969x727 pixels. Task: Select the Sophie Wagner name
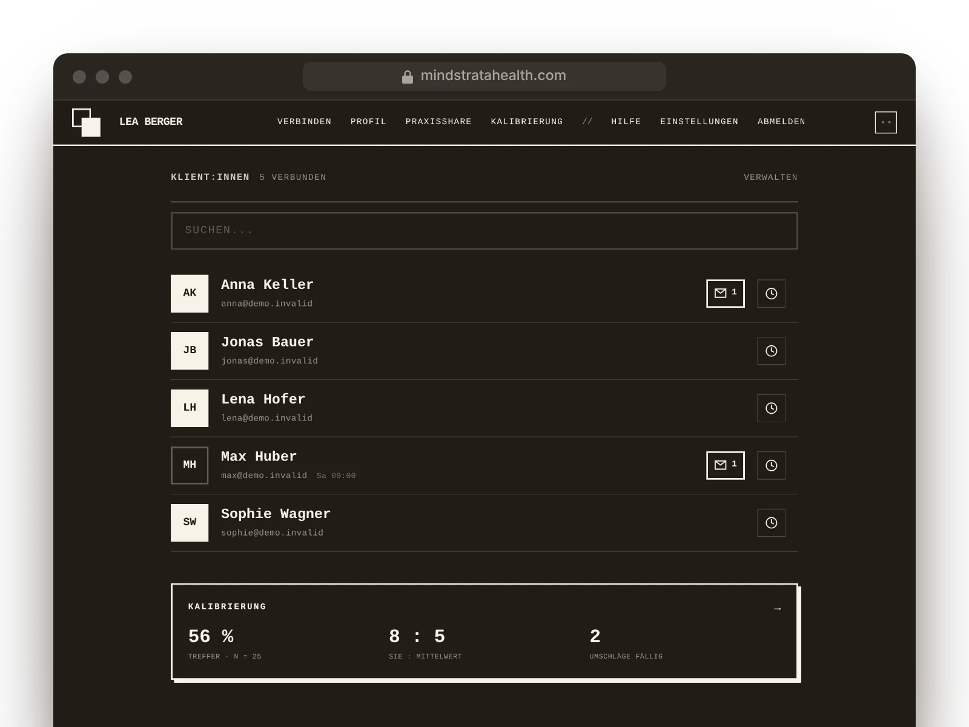[276, 514]
